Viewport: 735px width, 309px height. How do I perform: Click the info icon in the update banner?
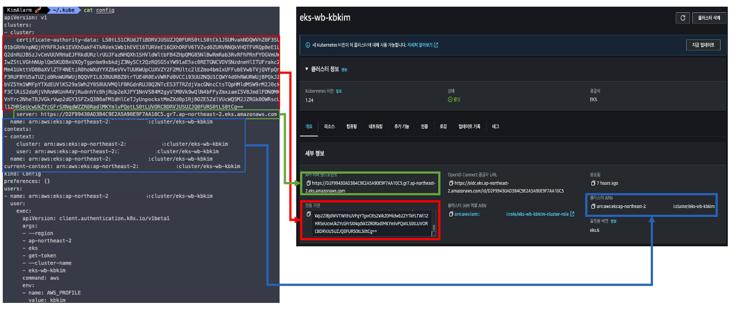(x=308, y=45)
